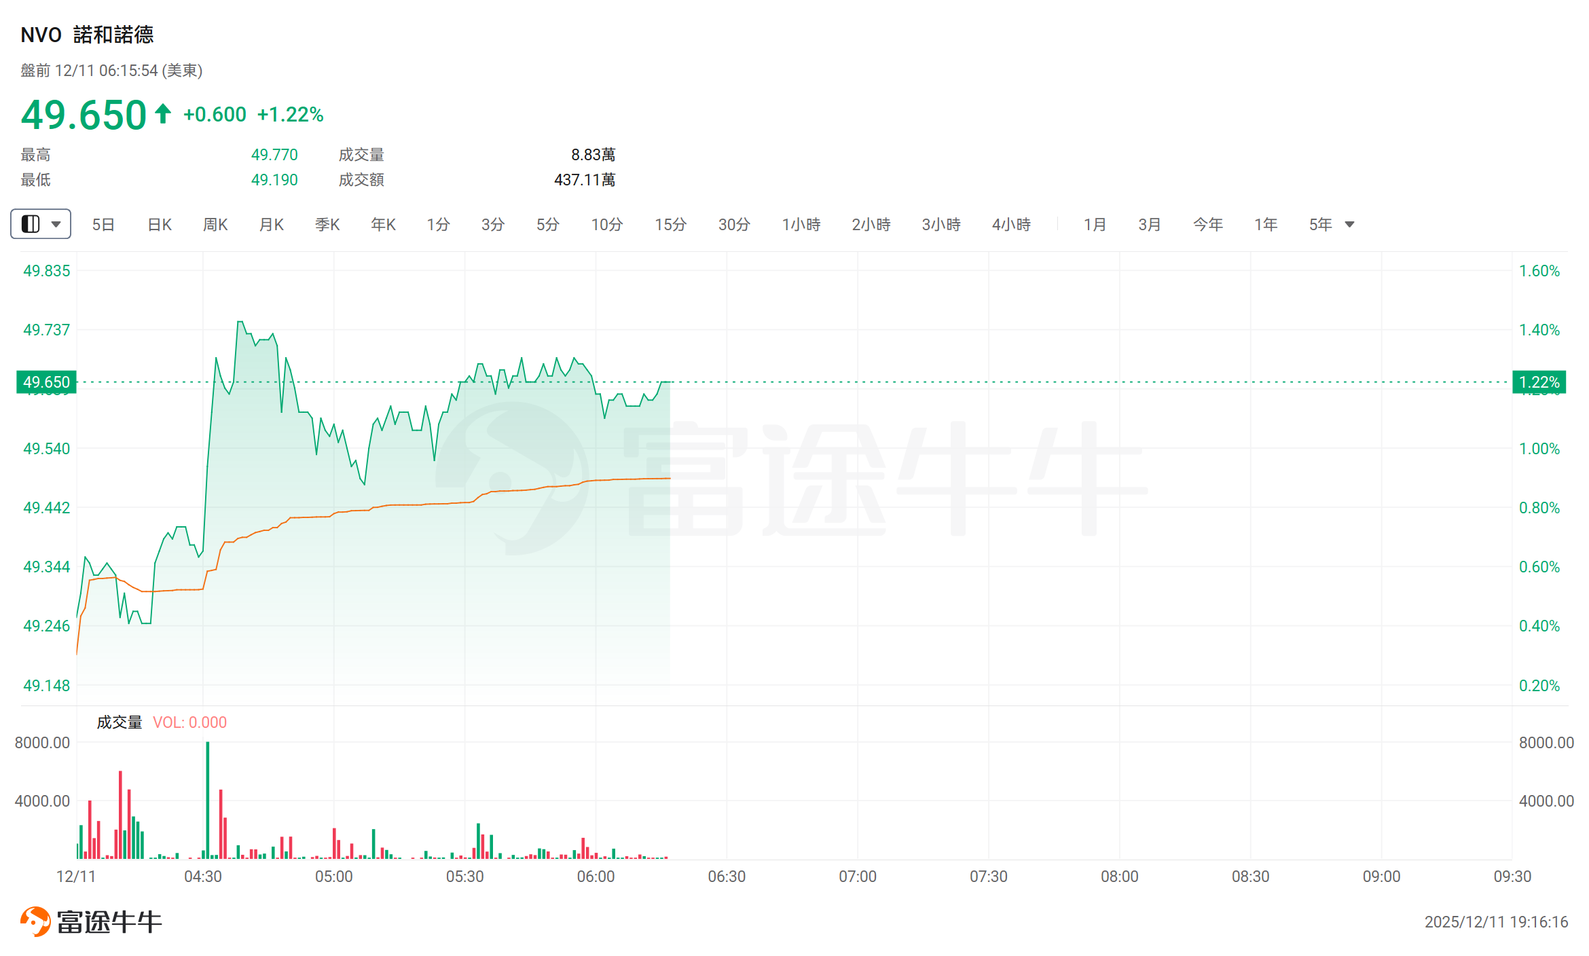Click the 富途牛牛 brand text link
The height and width of the screenshot is (956, 1589).
pyautogui.click(x=109, y=922)
